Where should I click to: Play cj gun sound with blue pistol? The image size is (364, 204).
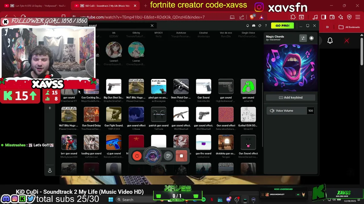click(114, 143)
